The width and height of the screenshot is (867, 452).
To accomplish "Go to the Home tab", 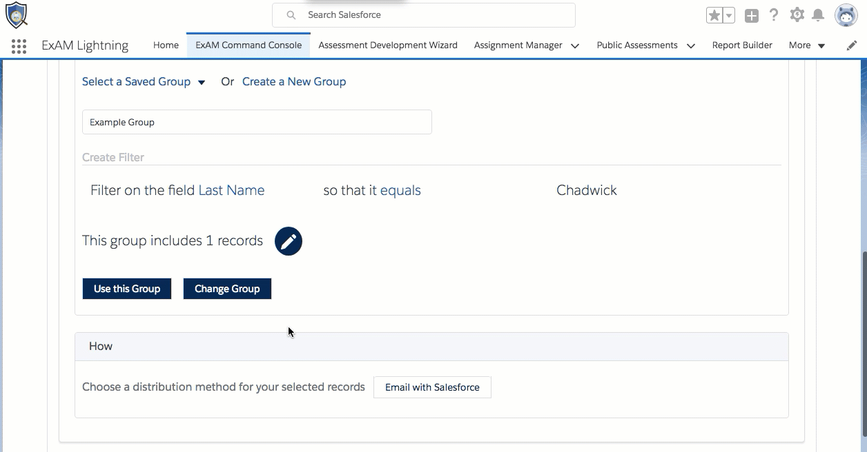I will [166, 45].
